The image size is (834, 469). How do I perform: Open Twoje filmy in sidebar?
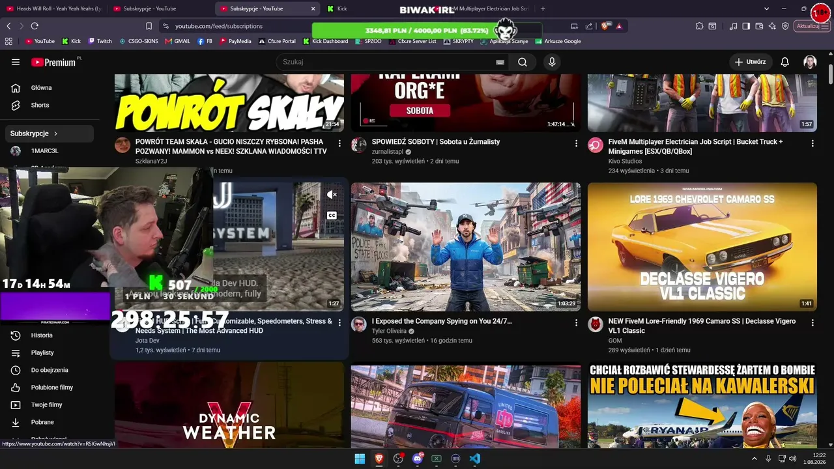pos(51,405)
